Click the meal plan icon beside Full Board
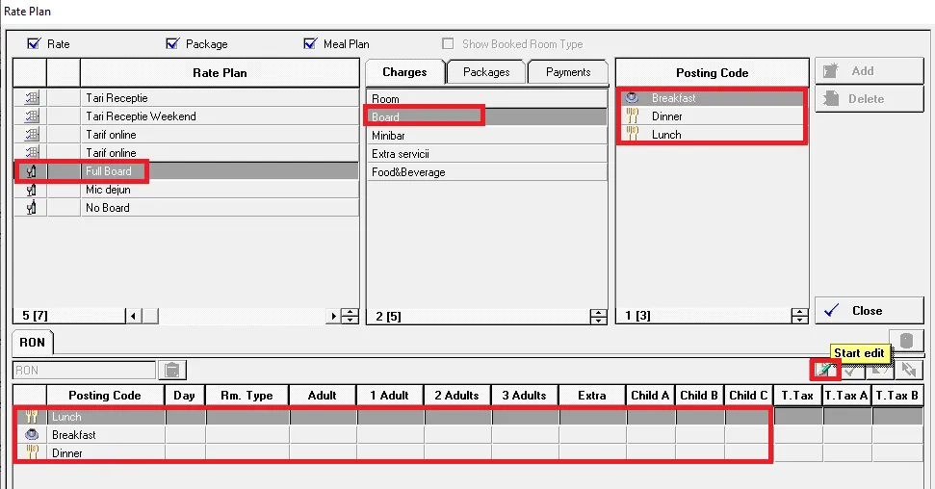Viewport: 935px width, 489px height. 32,171
